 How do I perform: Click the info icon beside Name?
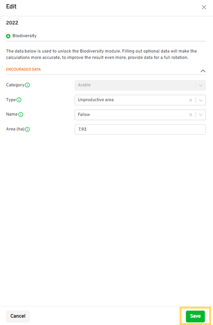(x=21, y=114)
